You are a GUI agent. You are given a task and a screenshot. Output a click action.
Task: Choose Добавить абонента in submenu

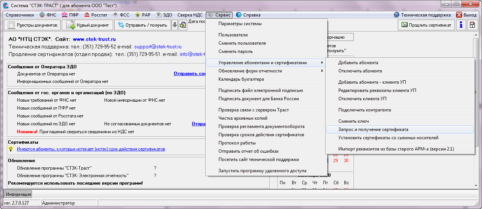tap(400, 63)
